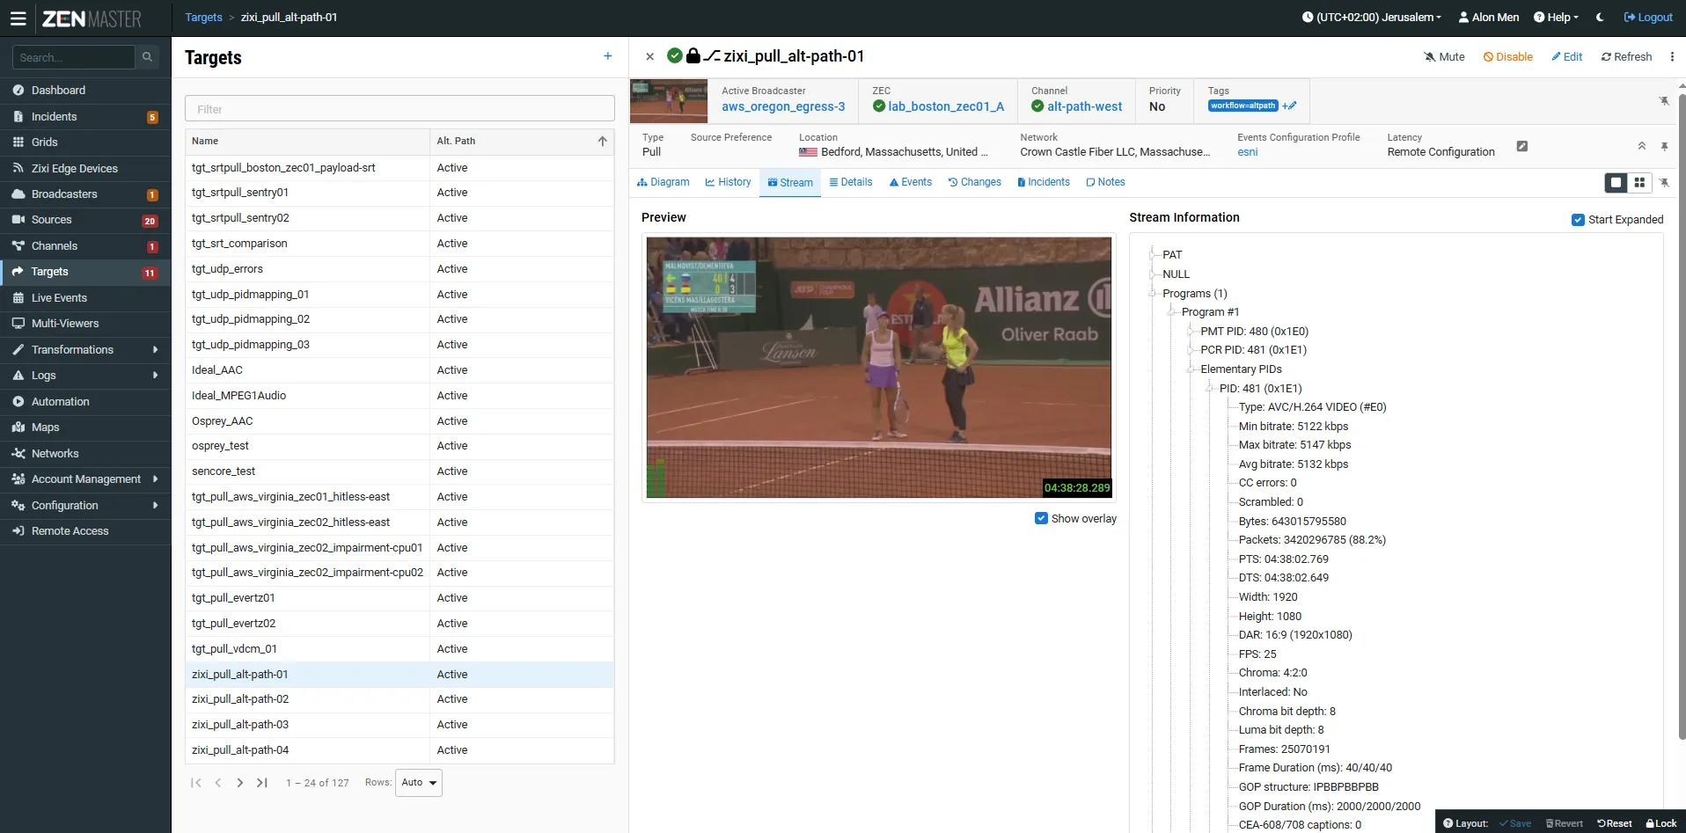Sort by the Alt. Path column arrow
Viewport: 1686px width, 833px height.
coord(603,141)
